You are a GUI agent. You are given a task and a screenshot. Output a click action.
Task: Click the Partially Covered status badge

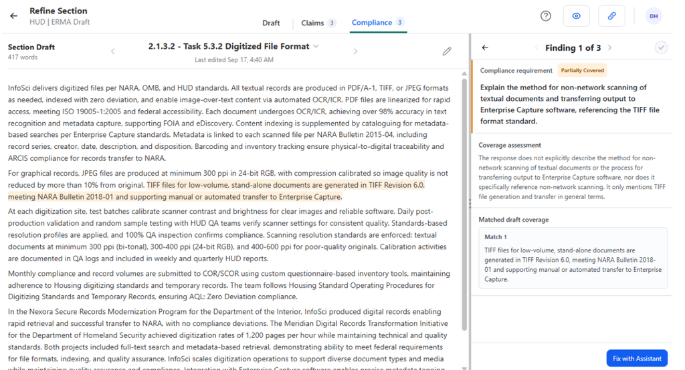tap(582, 70)
